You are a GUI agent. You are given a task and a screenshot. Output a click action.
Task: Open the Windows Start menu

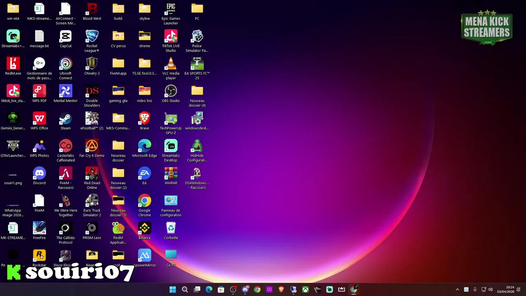(173, 289)
